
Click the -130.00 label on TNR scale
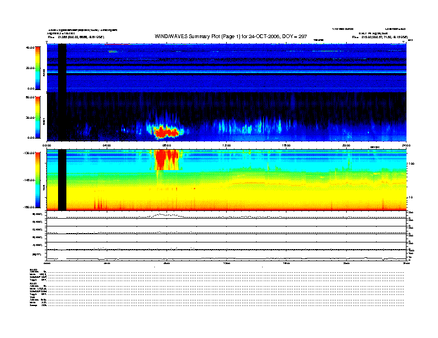[x=29, y=153]
